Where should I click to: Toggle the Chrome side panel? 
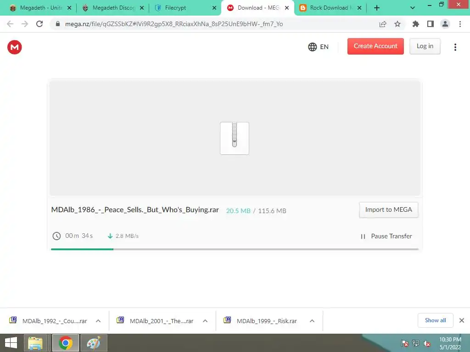point(431,24)
